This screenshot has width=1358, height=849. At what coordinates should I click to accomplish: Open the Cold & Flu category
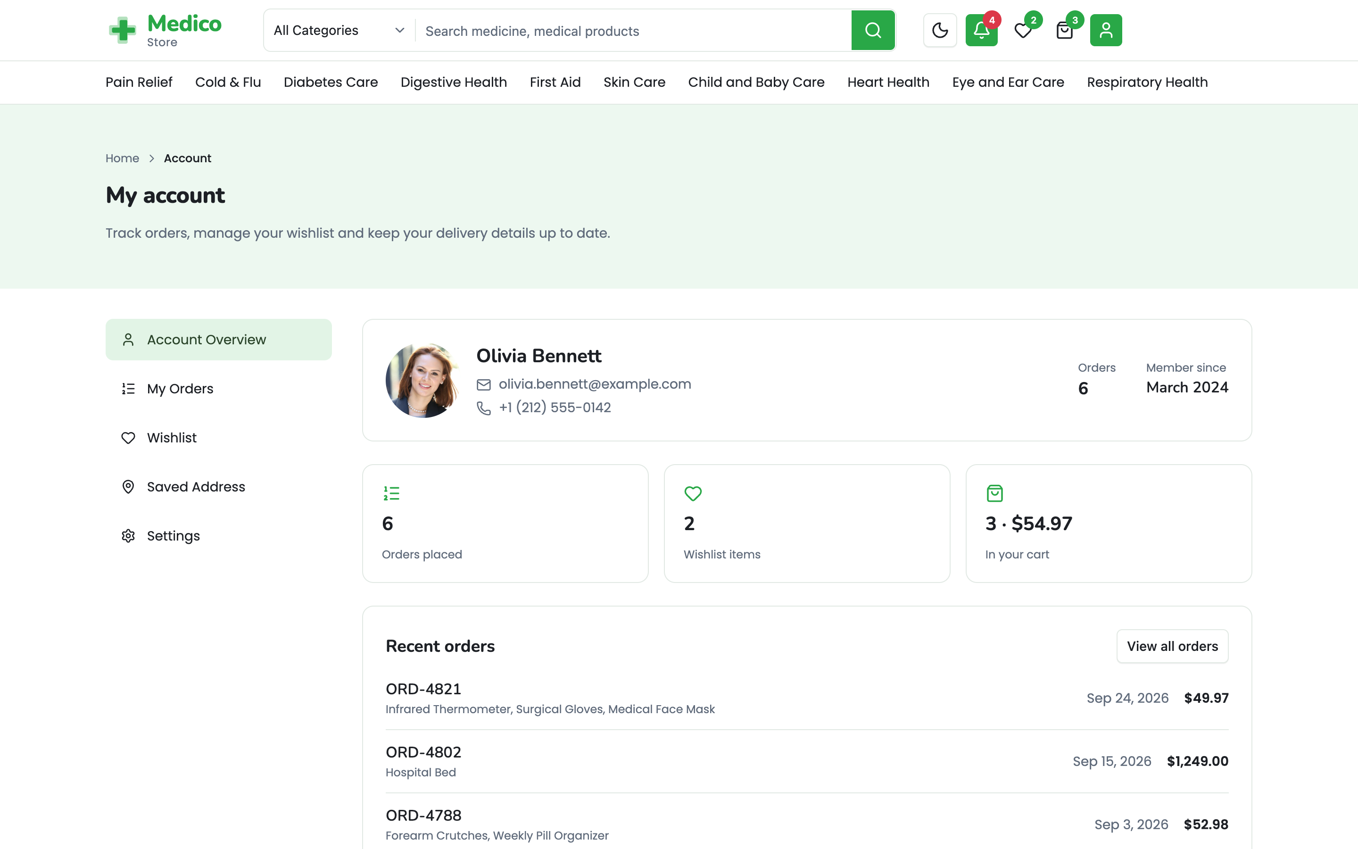(228, 82)
